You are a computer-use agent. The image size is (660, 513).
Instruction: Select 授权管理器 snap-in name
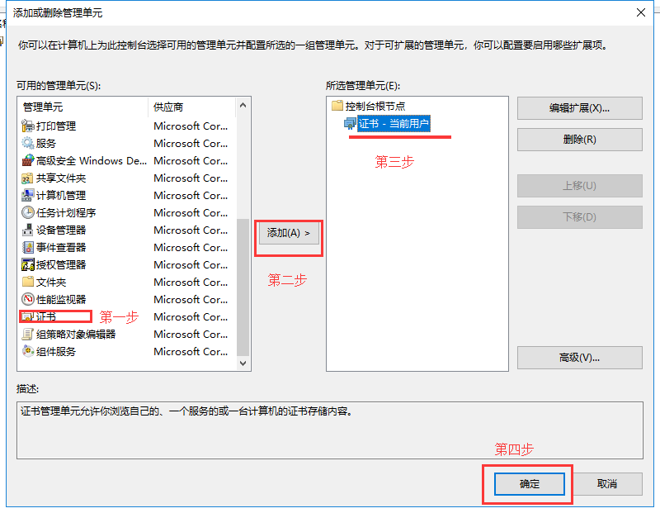61,264
